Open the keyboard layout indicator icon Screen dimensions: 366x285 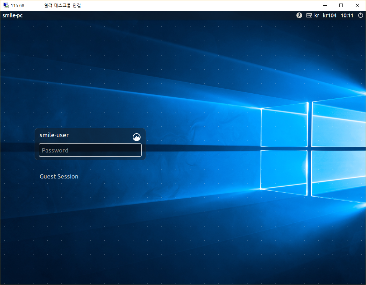pos(309,15)
